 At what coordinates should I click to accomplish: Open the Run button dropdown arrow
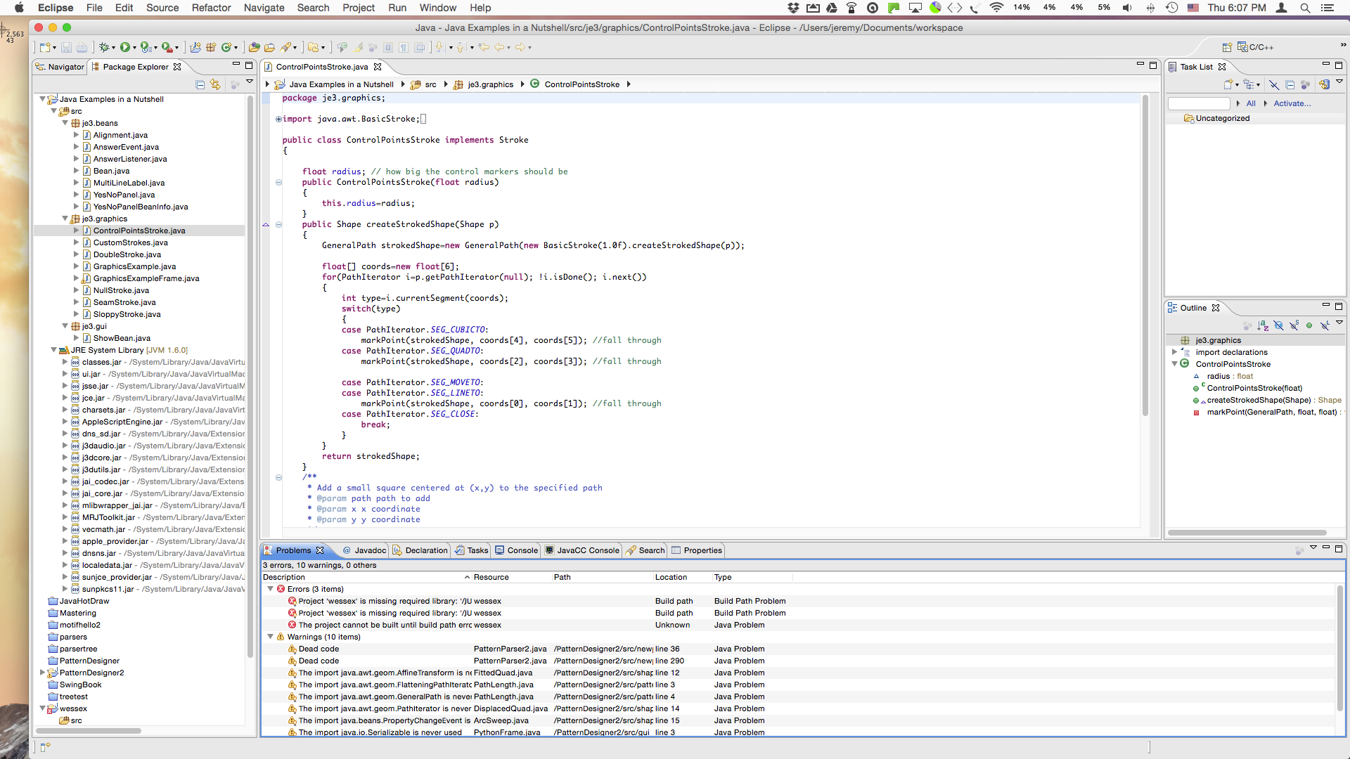click(x=134, y=48)
